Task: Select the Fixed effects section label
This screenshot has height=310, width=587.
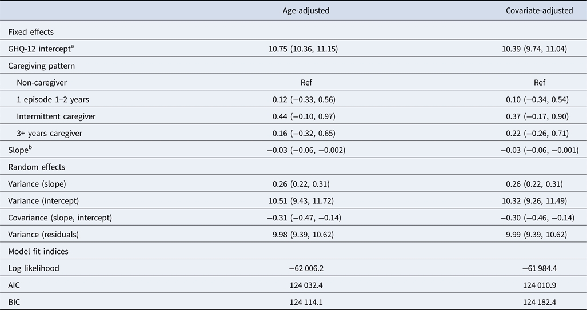Action: point(31,32)
